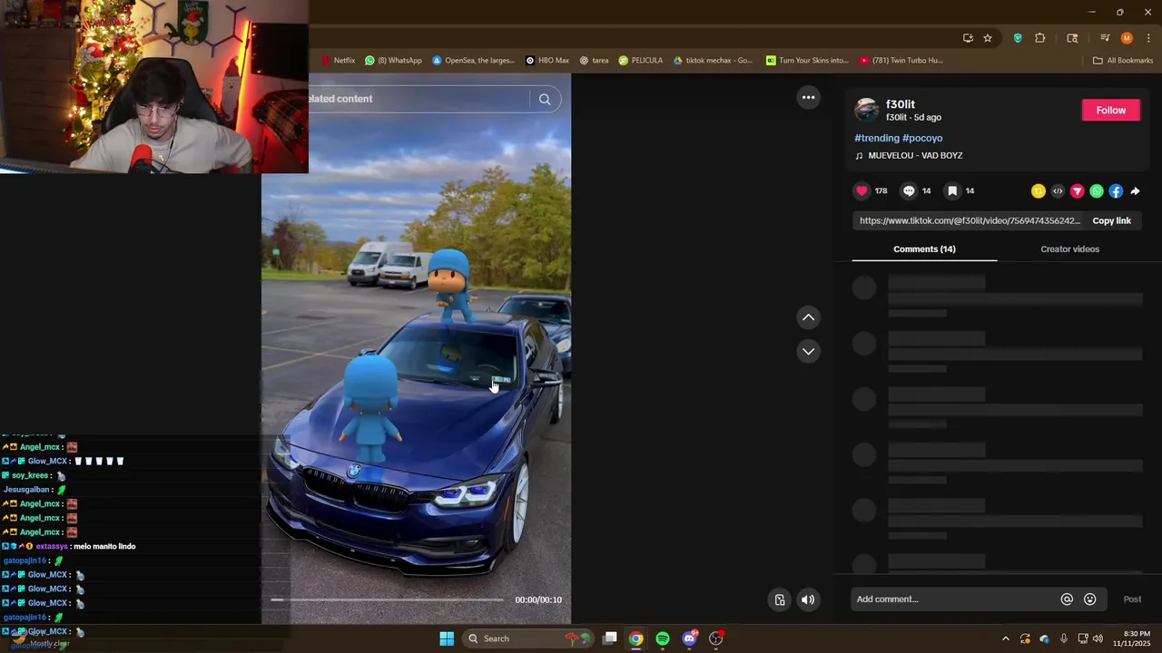The height and width of the screenshot is (653, 1162).
Task: Repost the video using the yellow repost icon
Action: click(x=1039, y=191)
